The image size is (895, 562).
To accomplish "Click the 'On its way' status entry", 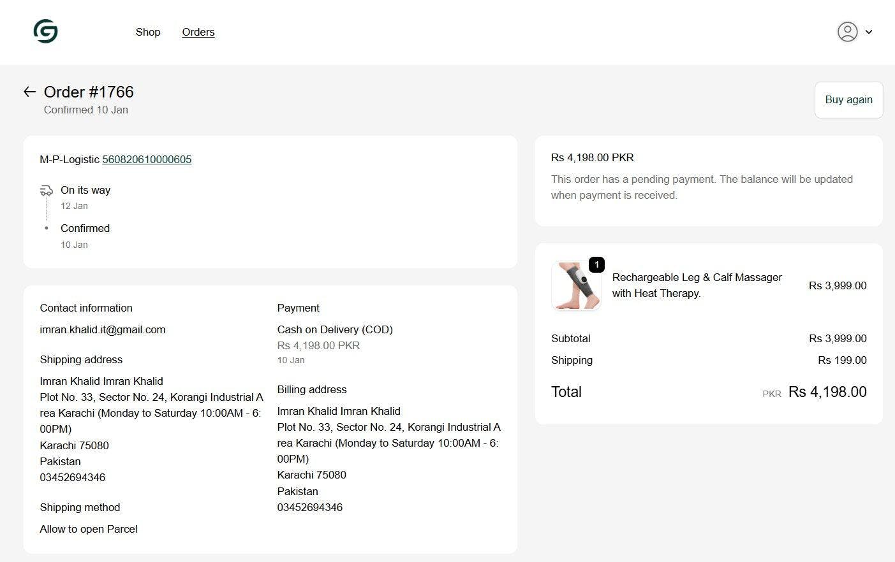I will pos(85,190).
